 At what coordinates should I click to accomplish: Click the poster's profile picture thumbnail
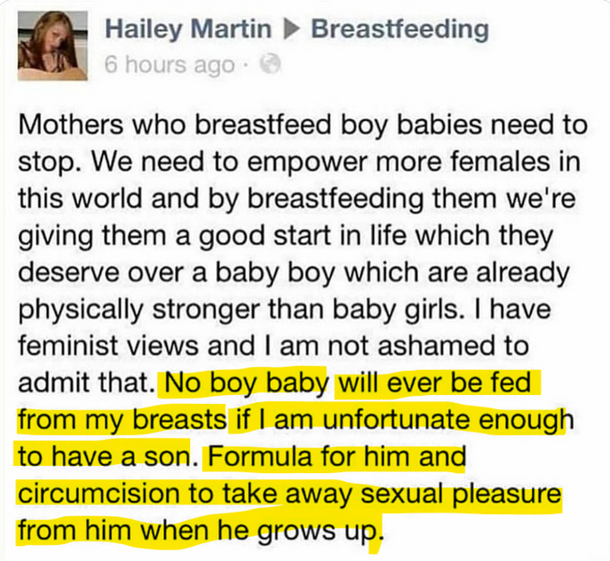53,48
